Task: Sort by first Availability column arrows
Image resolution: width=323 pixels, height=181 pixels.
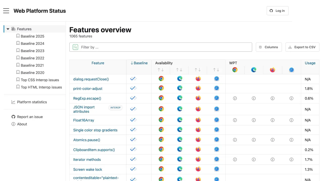Action: click(x=161, y=70)
